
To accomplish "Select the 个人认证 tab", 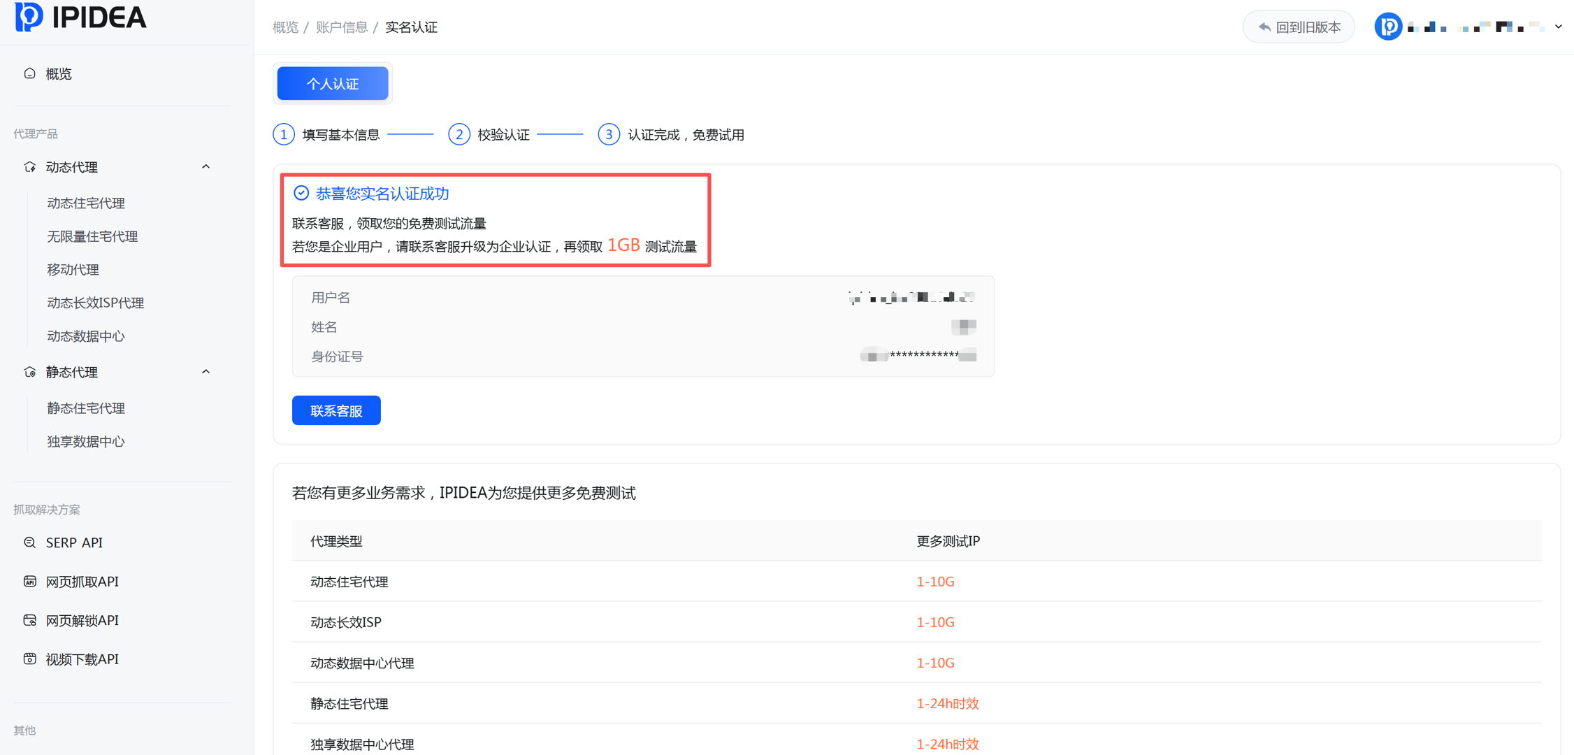I will click(x=333, y=84).
